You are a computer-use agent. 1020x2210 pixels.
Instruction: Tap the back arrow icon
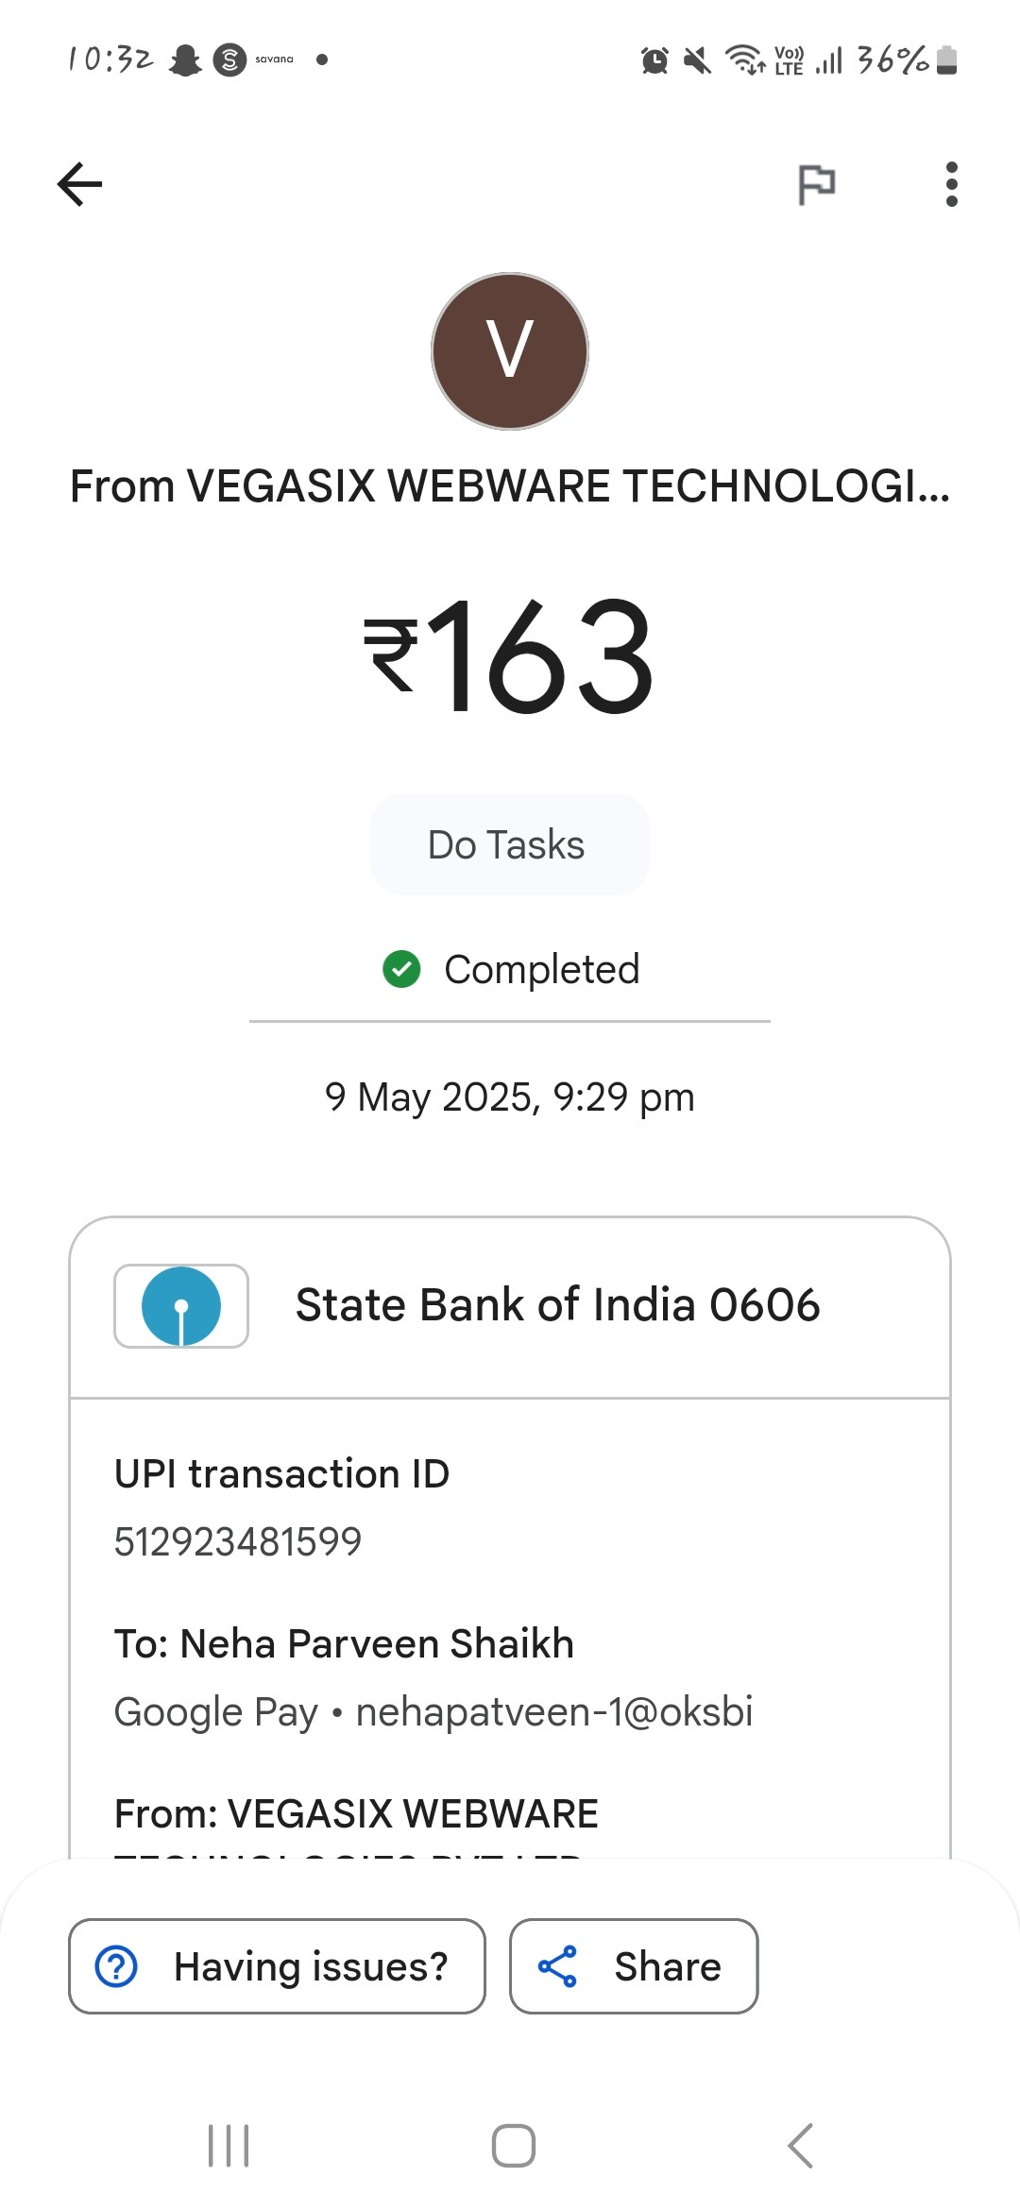coord(80,184)
